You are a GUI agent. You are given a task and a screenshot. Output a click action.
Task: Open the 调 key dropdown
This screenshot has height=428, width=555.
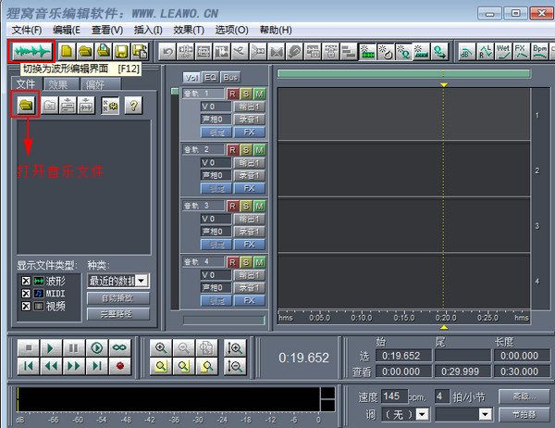423,413
